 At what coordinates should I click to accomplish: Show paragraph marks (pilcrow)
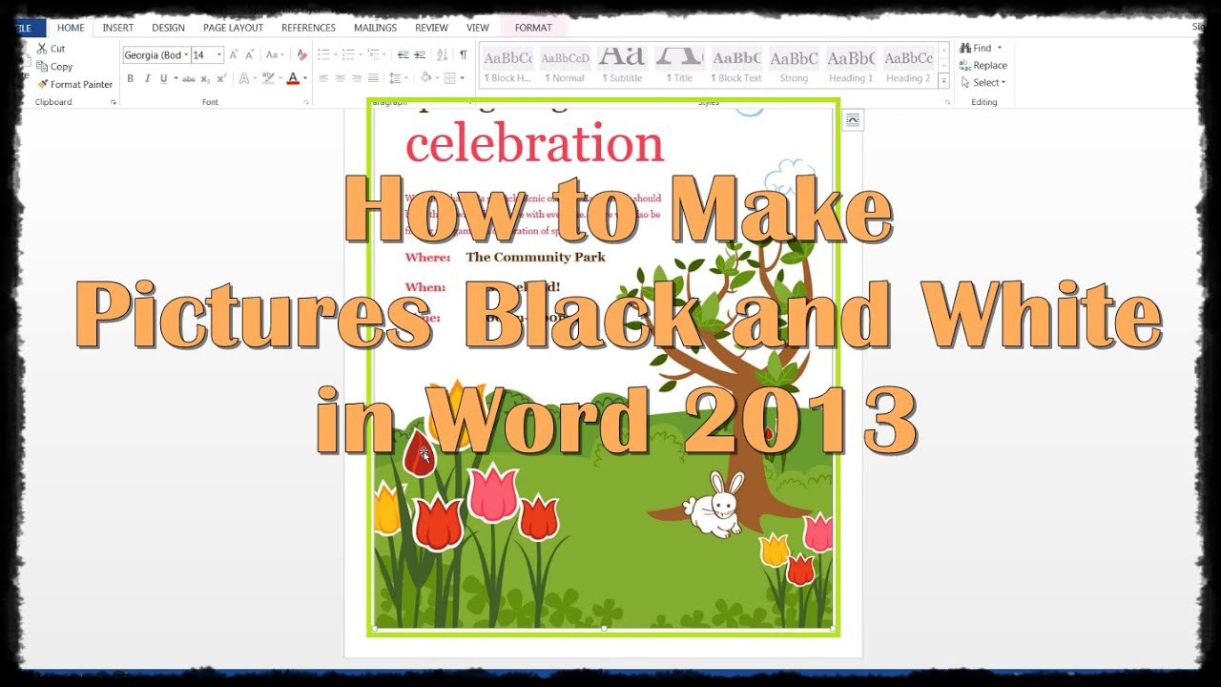(x=464, y=54)
